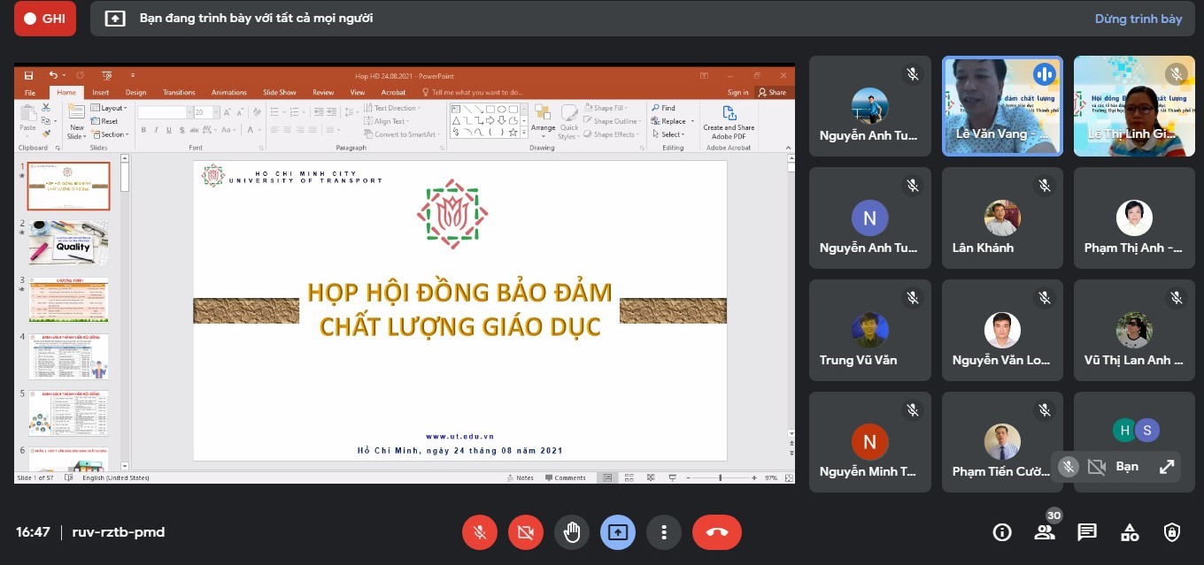Open the activities shapes icon
The width and height of the screenshot is (1204, 565).
point(1130,532)
